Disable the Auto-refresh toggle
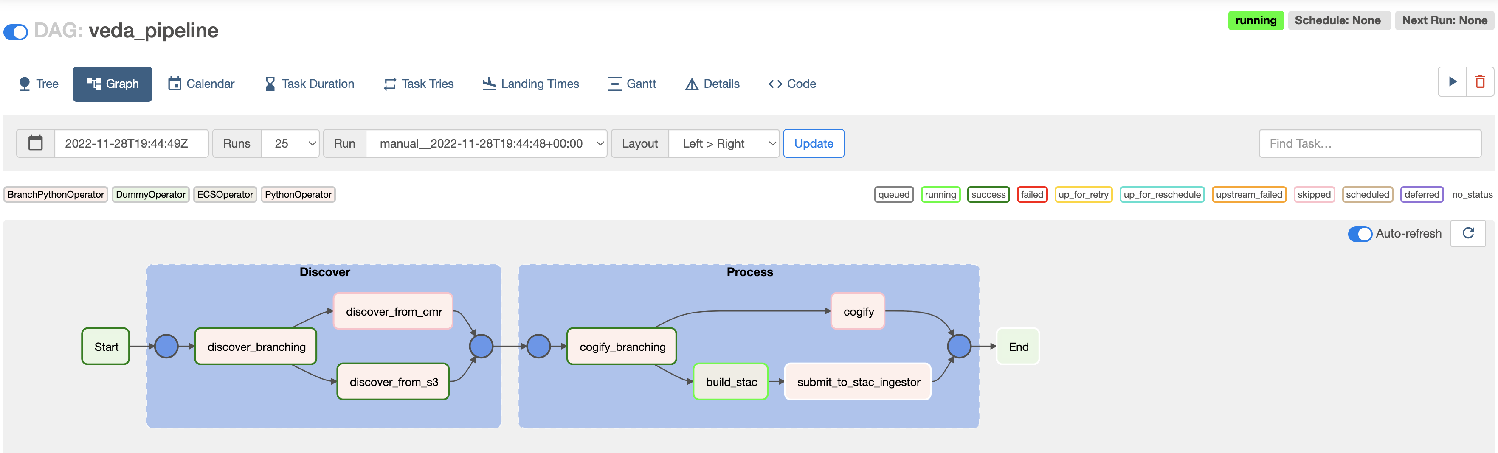This screenshot has width=1498, height=453. coord(1360,234)
